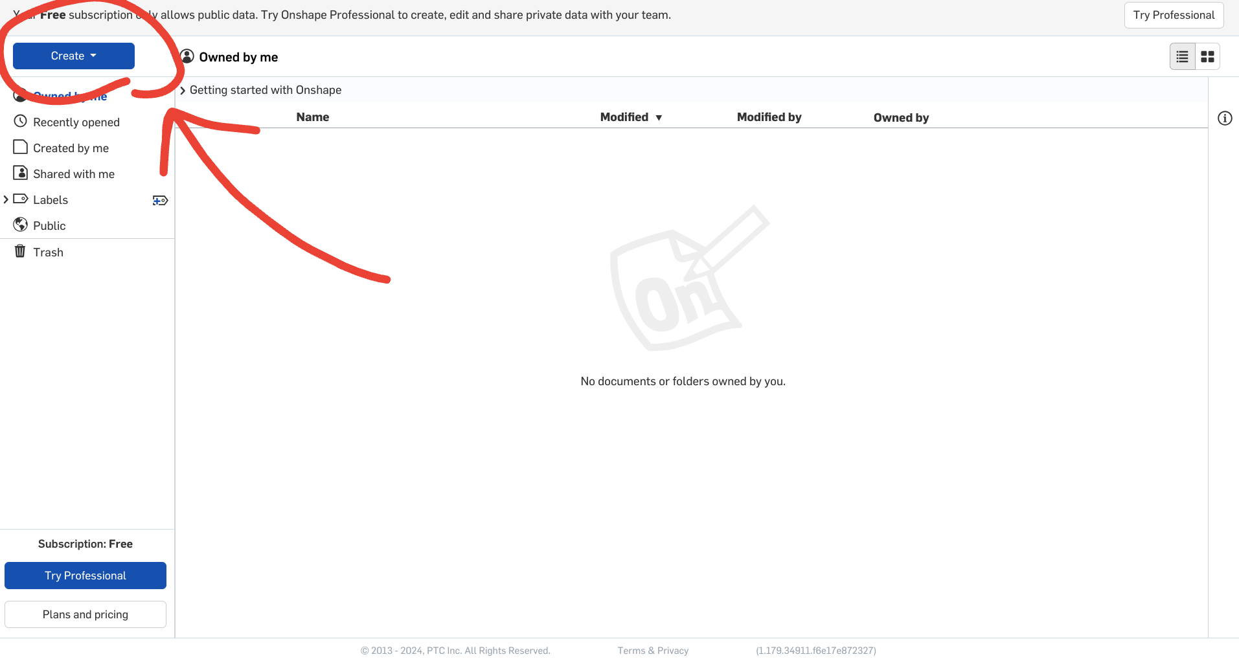Click the document icon beside Created by me
1239x661 pixels.
point(21,147)
